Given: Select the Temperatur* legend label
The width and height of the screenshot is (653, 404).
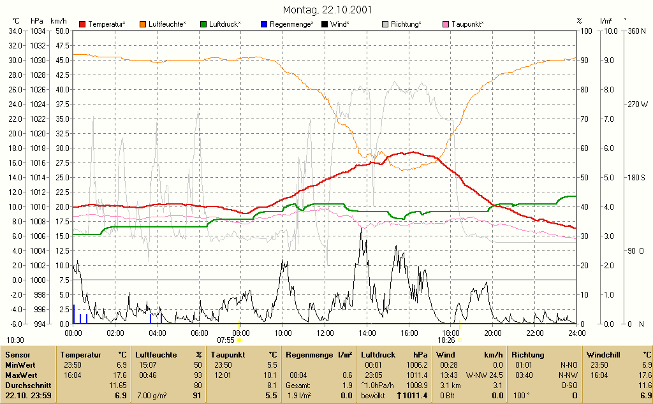Looking at the screenshot, I should [106, 24].
